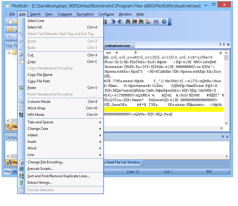Toggle HEX Mode in Edit menu
The width and height of the screenshot is (238, 206).
pyautogui.click(x=60, y=115)
